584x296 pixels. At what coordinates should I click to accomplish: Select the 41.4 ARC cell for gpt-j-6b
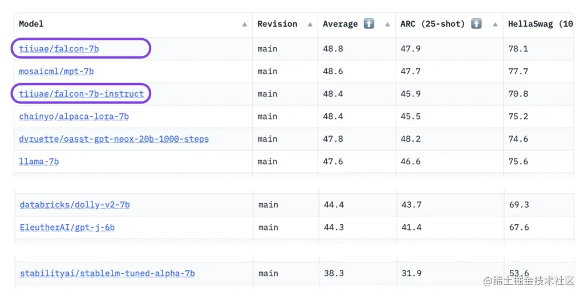pos(451,228)
